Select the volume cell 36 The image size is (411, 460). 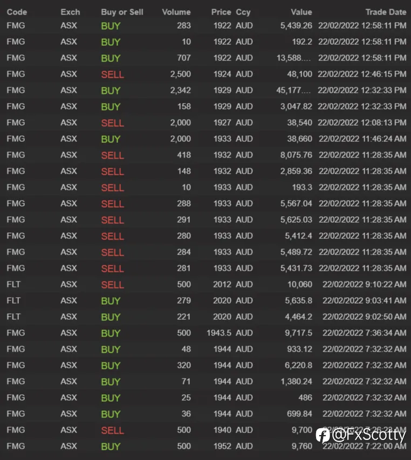pos(186,414)
